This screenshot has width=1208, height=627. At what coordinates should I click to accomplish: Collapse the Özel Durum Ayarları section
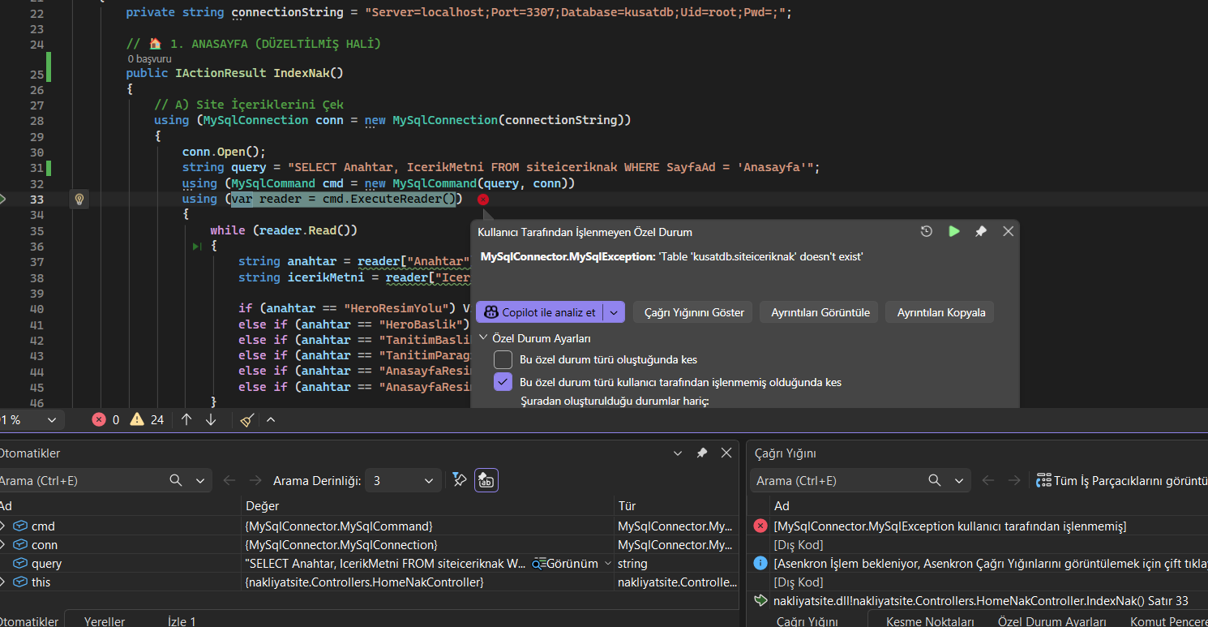point(484,338)
